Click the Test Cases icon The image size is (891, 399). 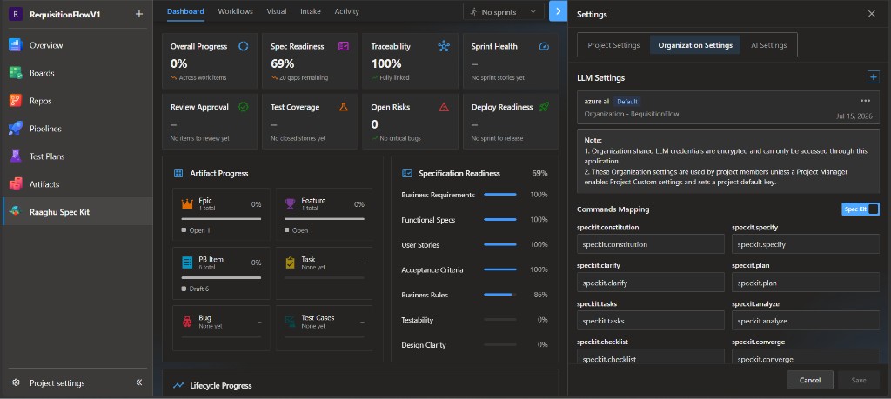pyautogui.click(x=291, y=322)
